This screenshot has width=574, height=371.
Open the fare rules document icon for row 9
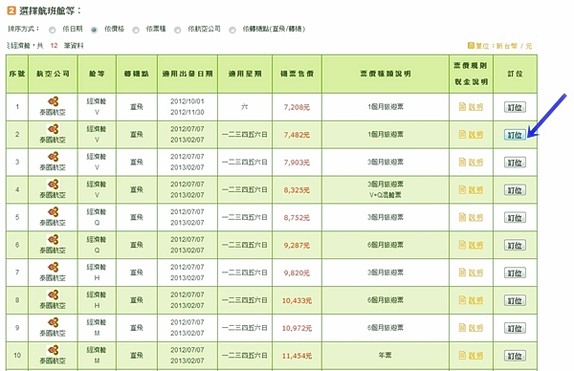click(x=462, y=327)
